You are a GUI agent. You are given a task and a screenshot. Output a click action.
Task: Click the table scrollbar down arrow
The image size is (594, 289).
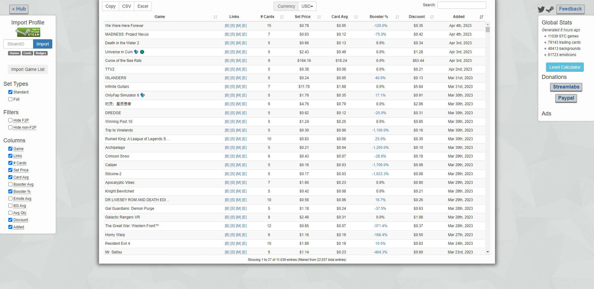[x=488, y=252]
